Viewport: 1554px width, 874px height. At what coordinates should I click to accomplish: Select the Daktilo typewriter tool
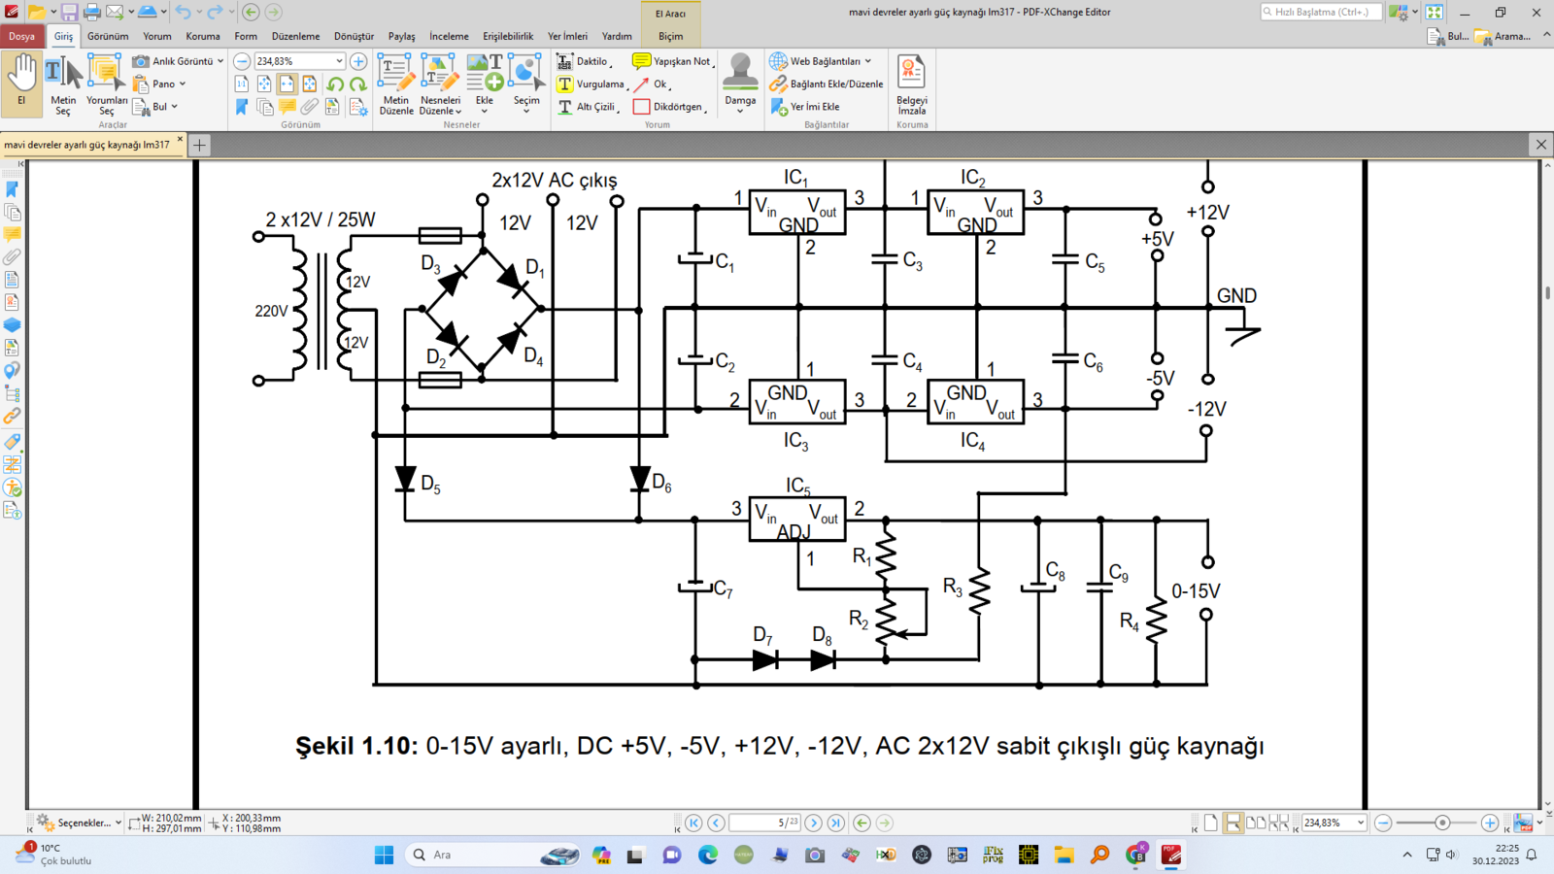(x=583, y=61)
